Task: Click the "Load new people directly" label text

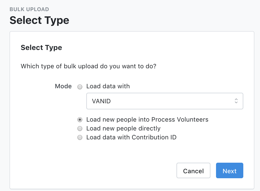Action: click(123, 129)
